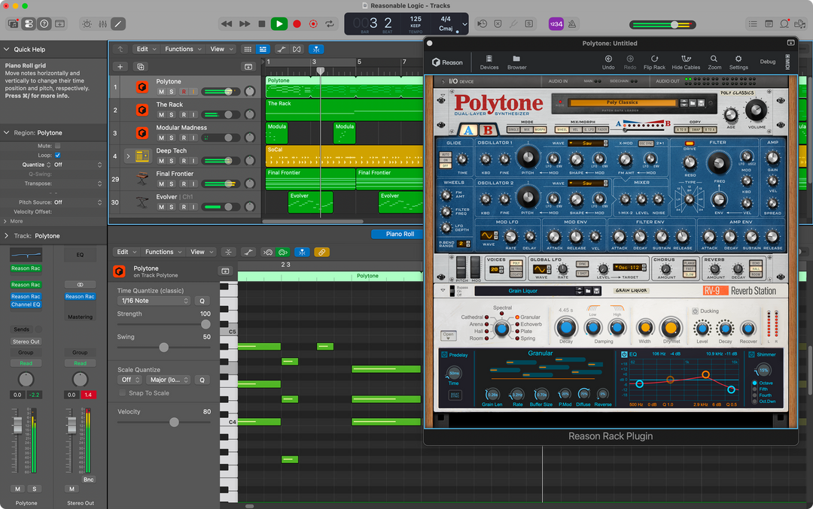Click the Undo icon in Reason toolbar
The image size is (813, 509).
[x=608, y=62]
